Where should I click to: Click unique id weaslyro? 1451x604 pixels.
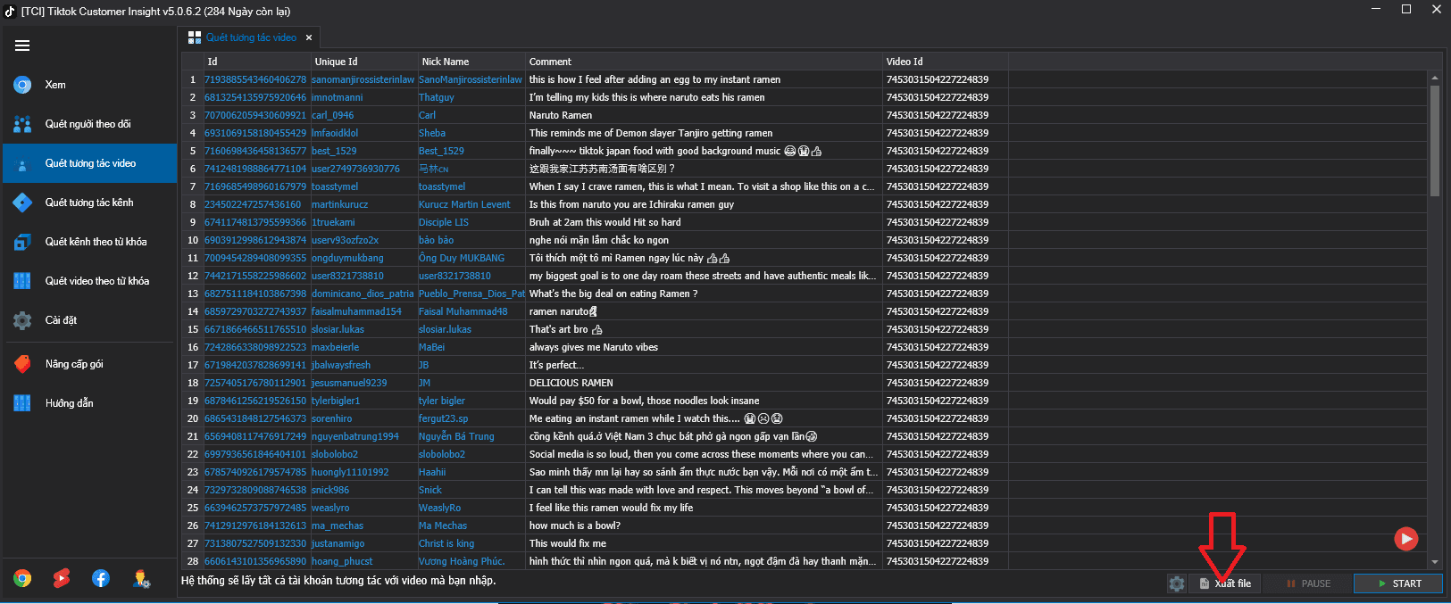(330, 508)
